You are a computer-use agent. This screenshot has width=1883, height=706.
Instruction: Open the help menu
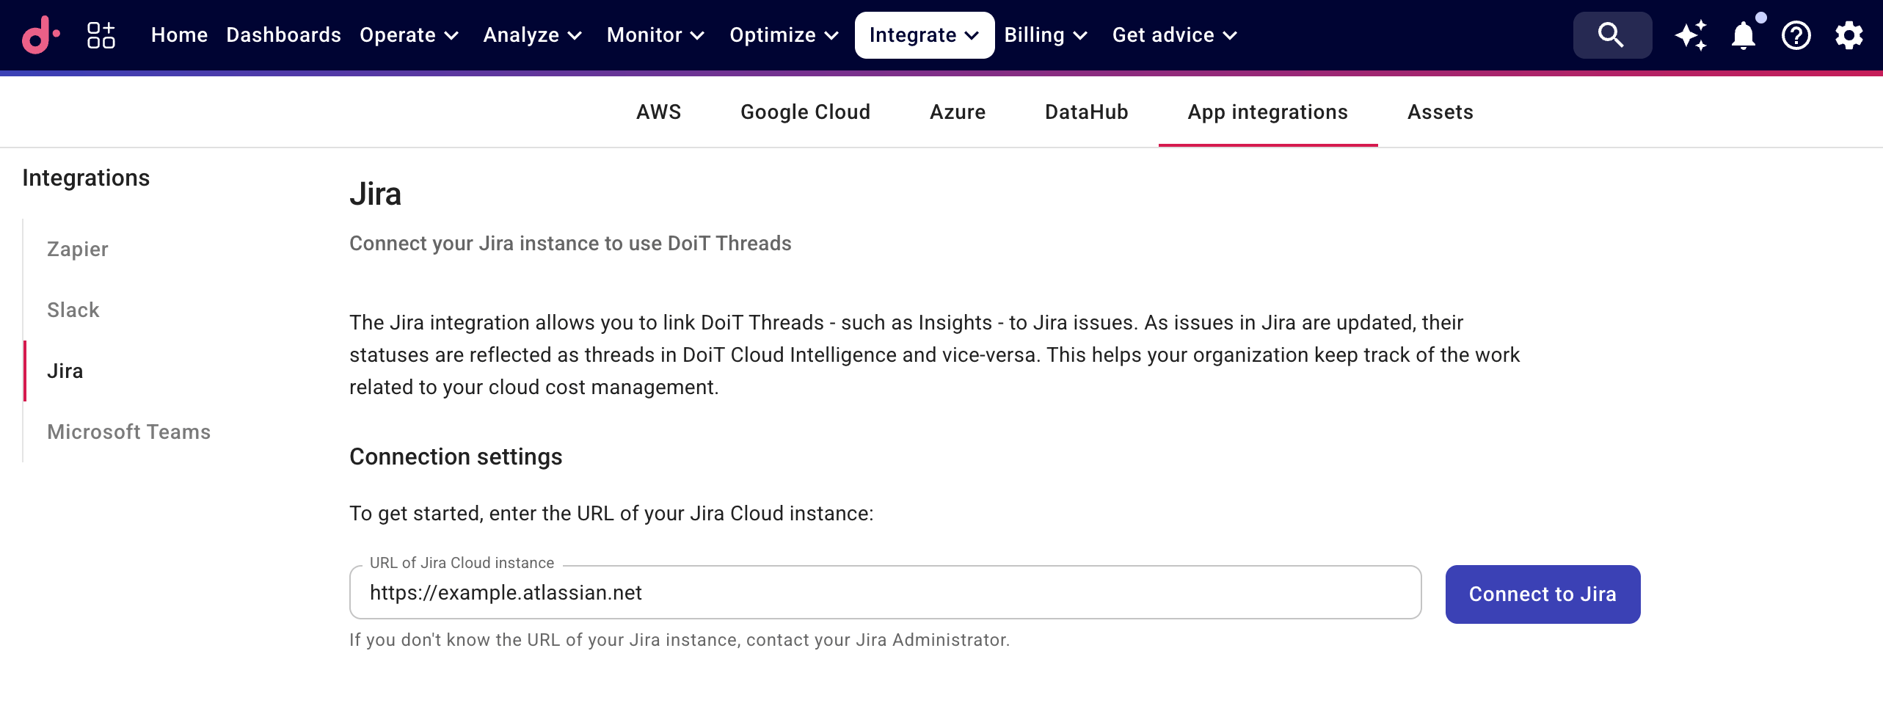click(1796, 34)
